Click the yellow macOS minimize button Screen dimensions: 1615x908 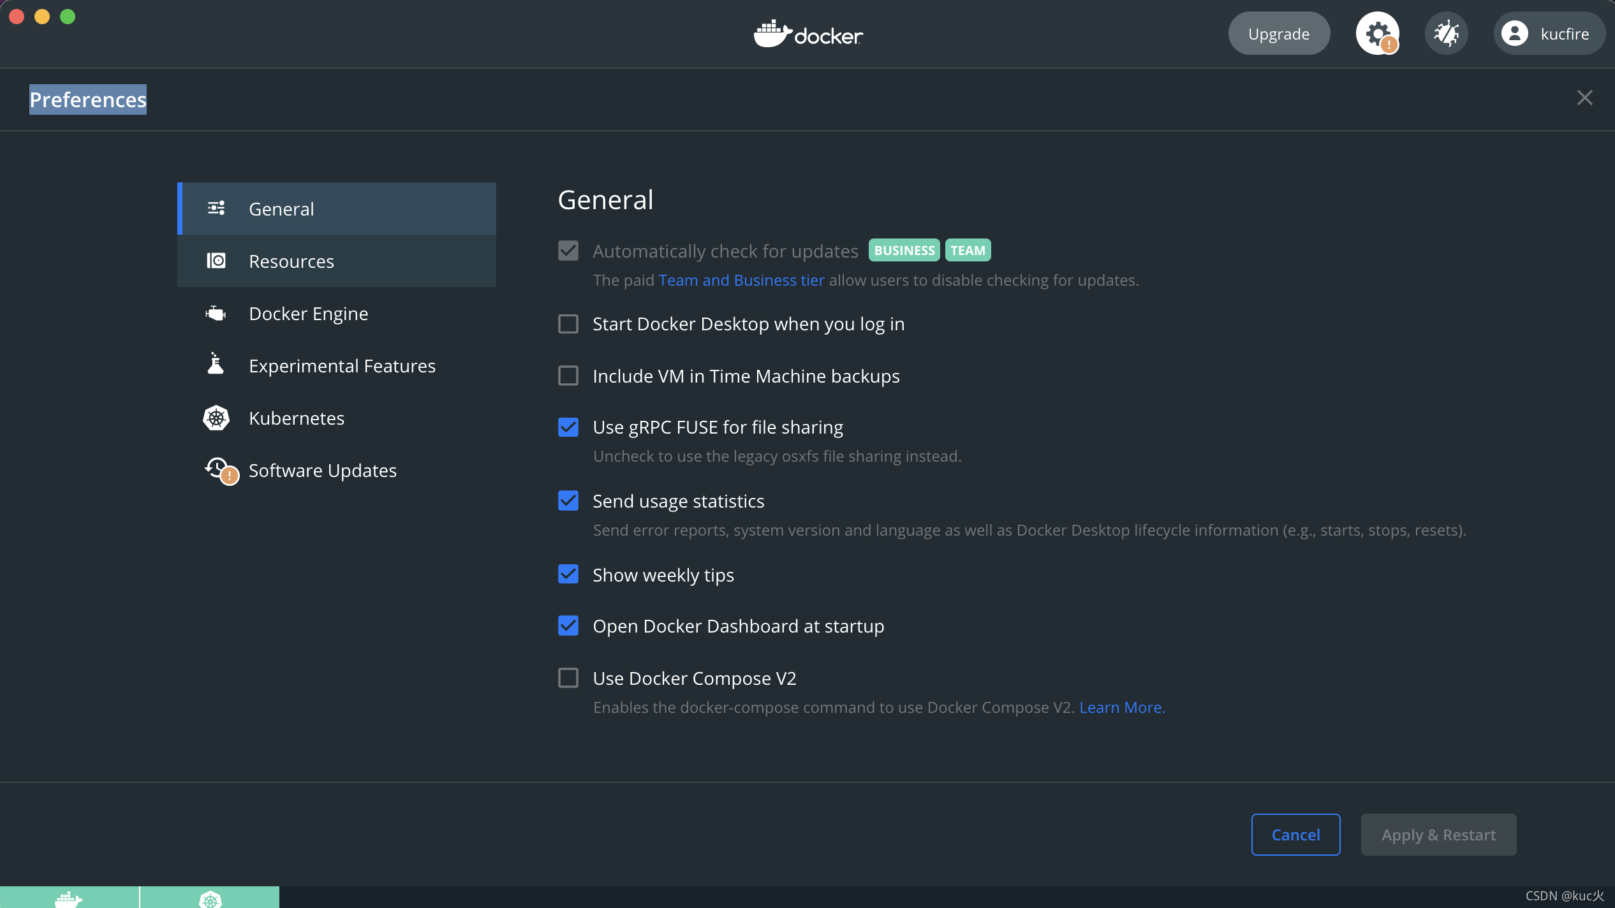coord(42,17)
